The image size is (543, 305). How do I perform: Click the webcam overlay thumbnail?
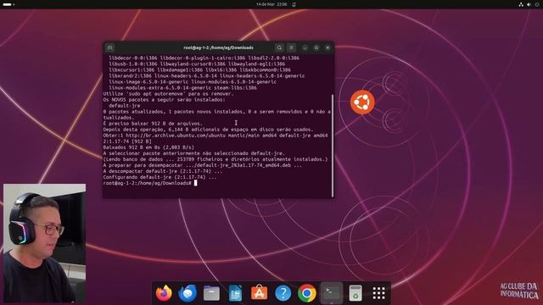(x=45, y=243)
